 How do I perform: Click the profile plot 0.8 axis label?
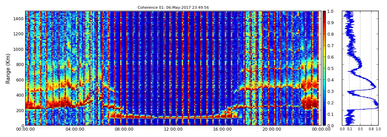pyautogui.click(x=372, y=129)
